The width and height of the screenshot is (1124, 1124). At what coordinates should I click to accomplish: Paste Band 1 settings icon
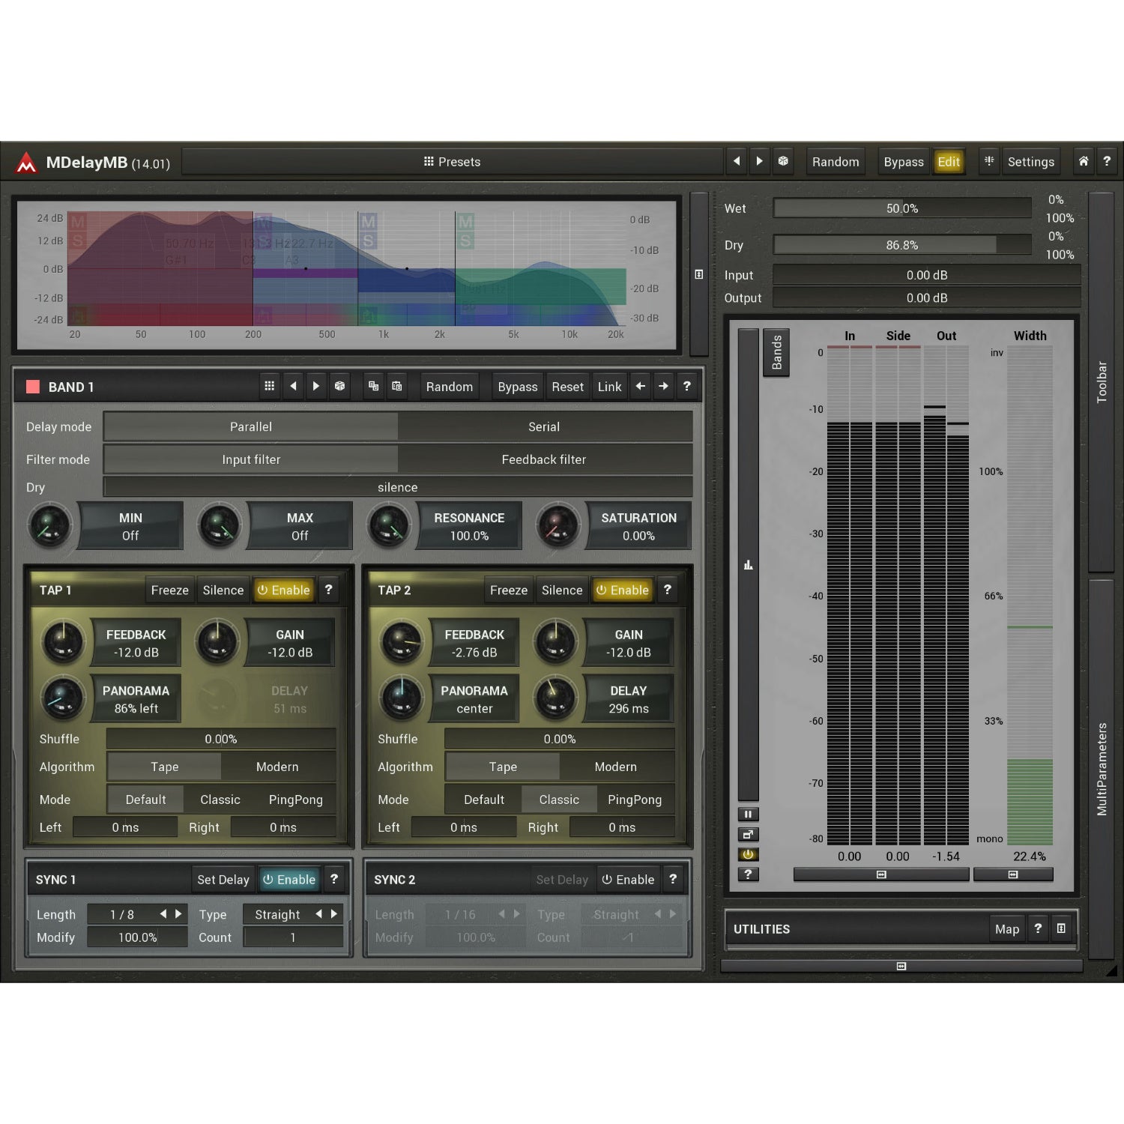(x=397, y=386)
